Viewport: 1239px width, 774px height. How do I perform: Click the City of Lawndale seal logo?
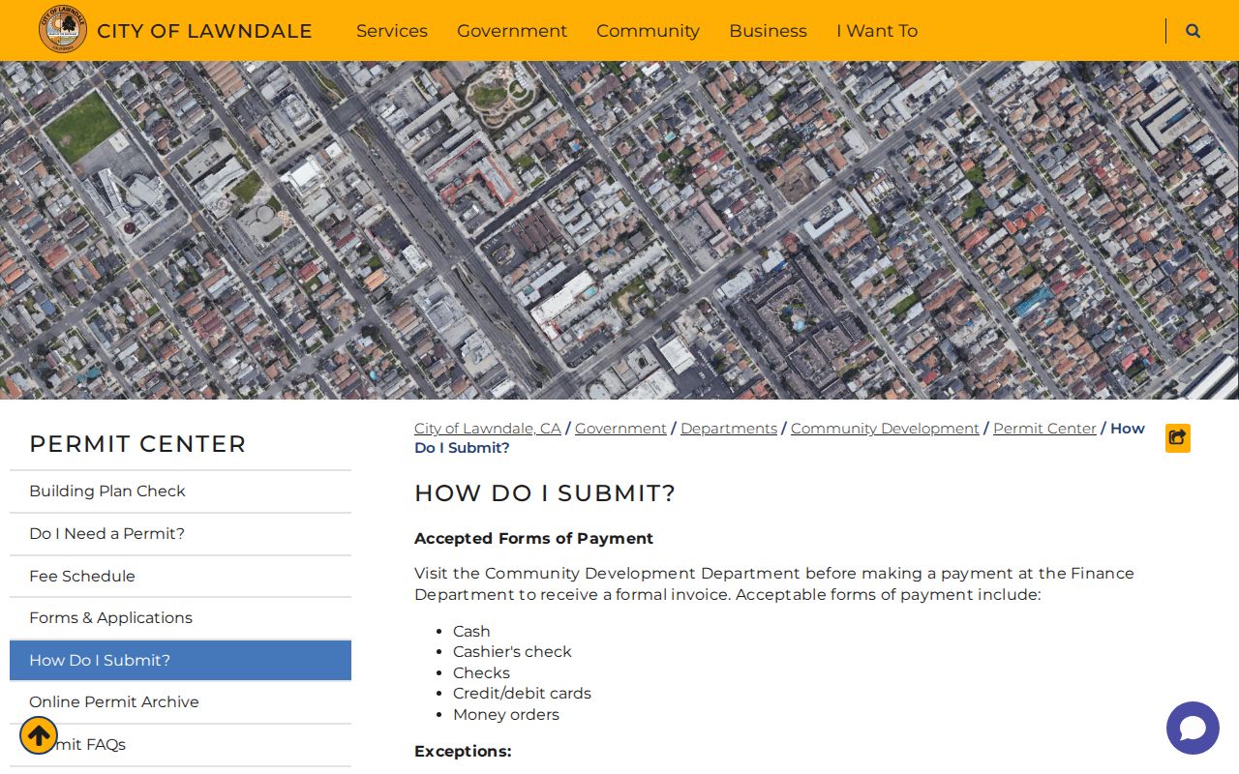[63, 29]
